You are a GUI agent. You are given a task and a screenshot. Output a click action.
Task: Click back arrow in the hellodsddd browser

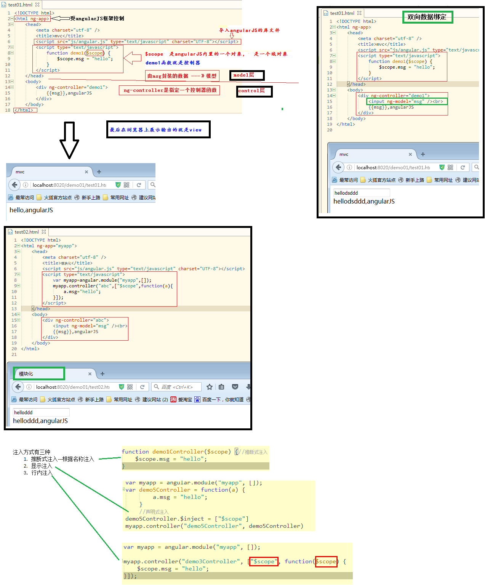(338, 167)
